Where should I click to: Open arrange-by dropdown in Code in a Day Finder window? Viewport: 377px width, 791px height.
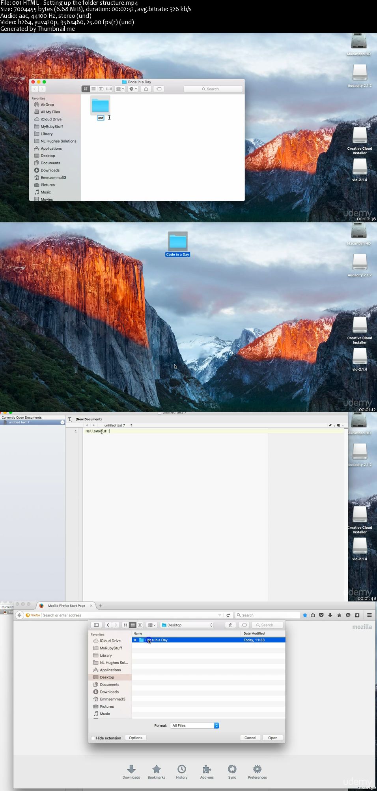point(120,89)
